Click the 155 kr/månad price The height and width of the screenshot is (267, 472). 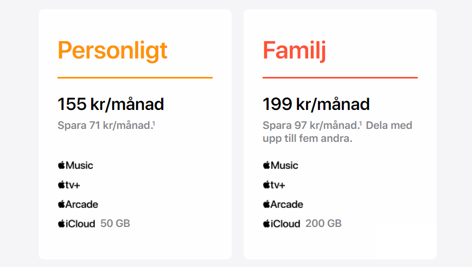coord(111,104)
